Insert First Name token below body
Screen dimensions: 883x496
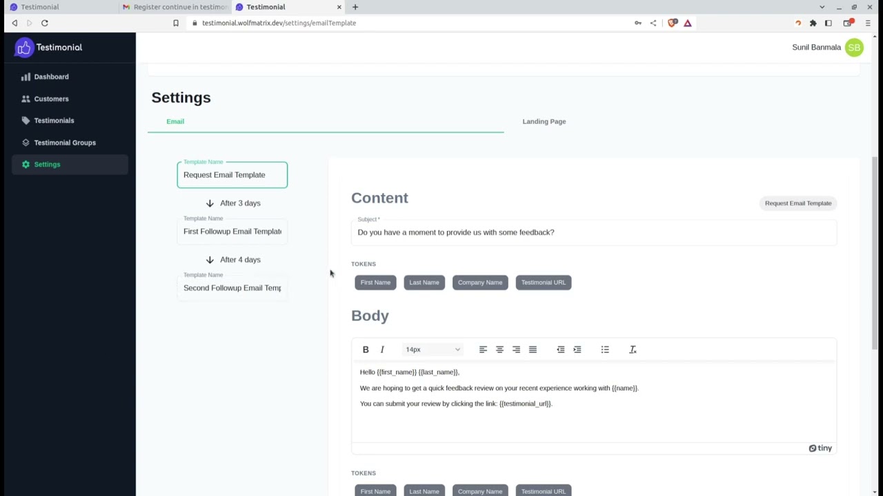[375, 490]
